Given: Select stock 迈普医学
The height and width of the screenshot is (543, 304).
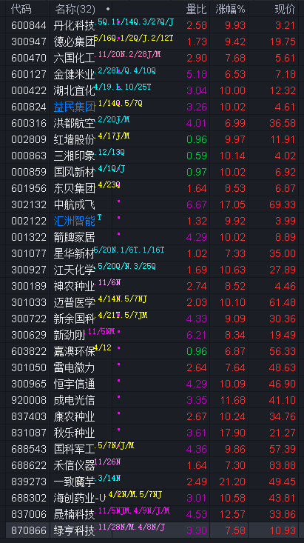Looking at the screenshot, I should 75,302.
